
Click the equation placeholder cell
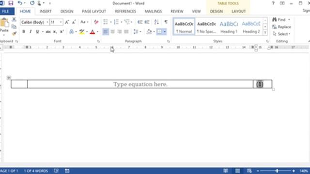[x=140, y=84]
